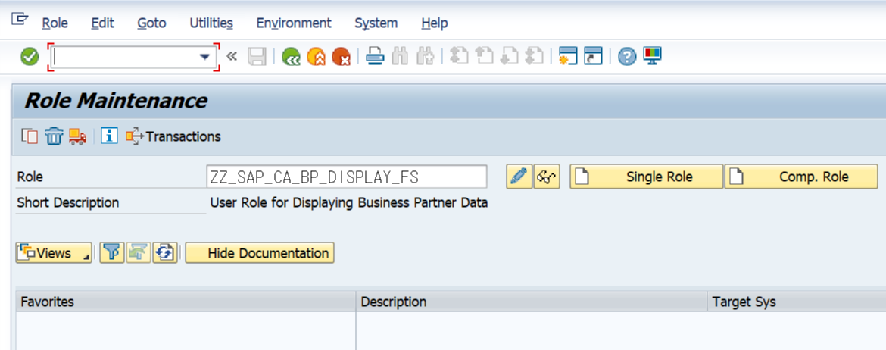Print using the printer icon
This screenshot has width=886, height=350.
pos(375,57)
